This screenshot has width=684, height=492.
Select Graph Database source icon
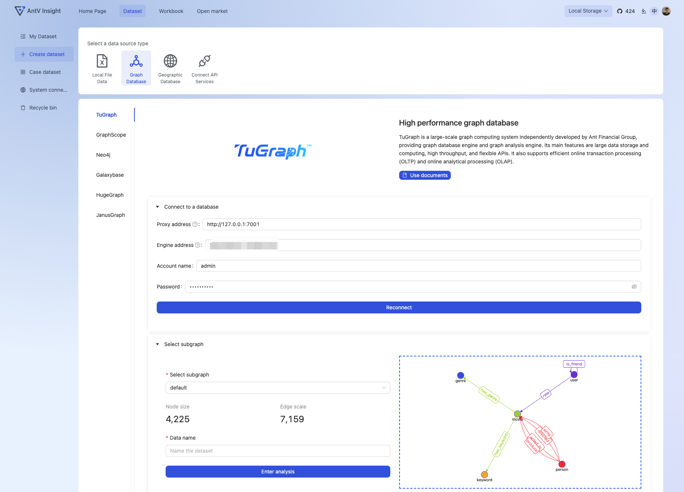pyautogui.click(x=136, y=61)
